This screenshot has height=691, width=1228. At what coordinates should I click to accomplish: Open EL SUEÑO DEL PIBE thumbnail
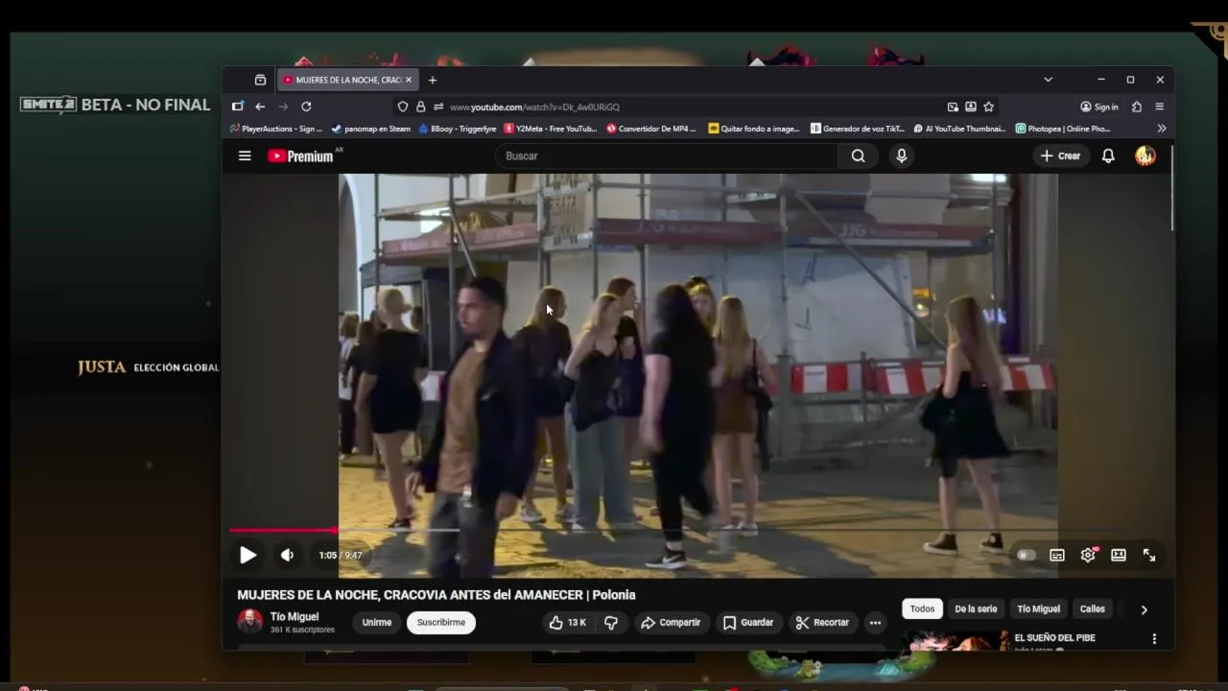click(x=956, y=642)
